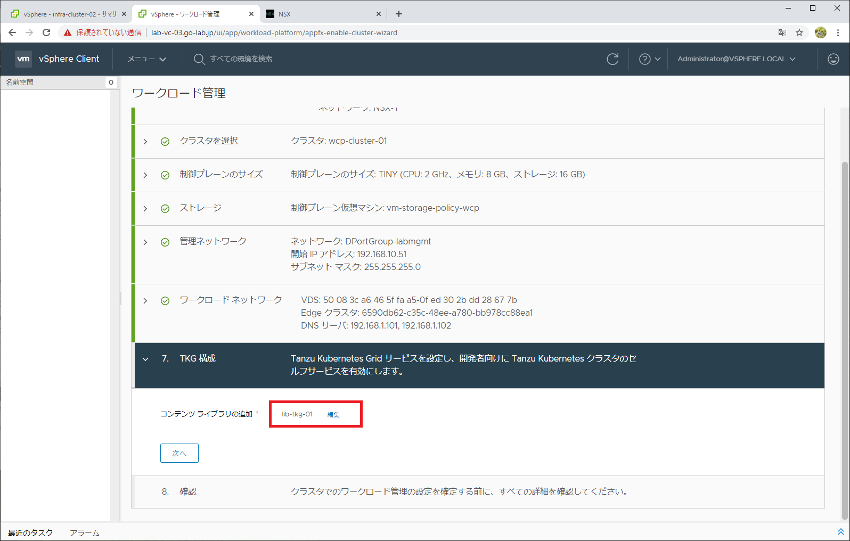Switch to the NSX browser tab
Screen dimensions: 850x541
click(x=324, y=14)
